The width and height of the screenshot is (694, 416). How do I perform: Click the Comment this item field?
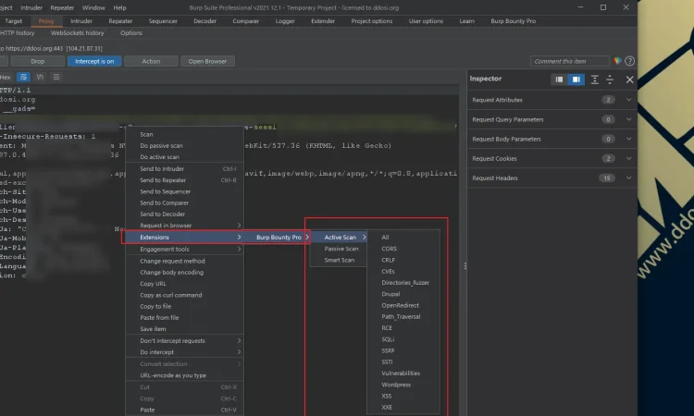pos(570,61)
